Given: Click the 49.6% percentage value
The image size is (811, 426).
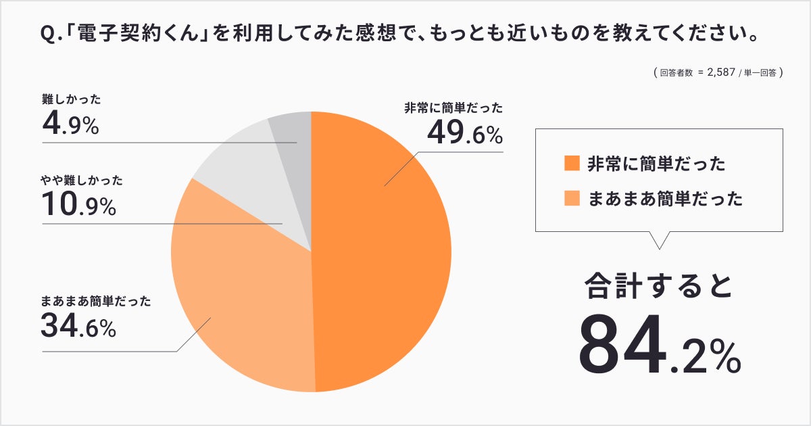Looking at the screenshot, I should tap(465, 135).
